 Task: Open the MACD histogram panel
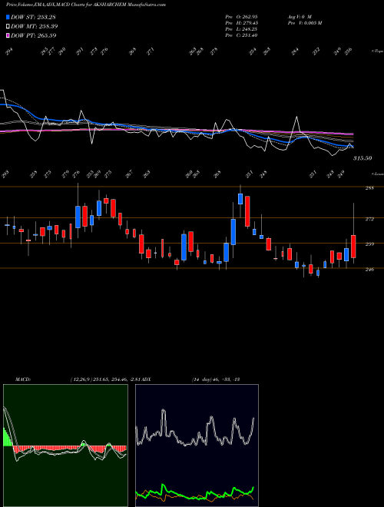[65, 446]
